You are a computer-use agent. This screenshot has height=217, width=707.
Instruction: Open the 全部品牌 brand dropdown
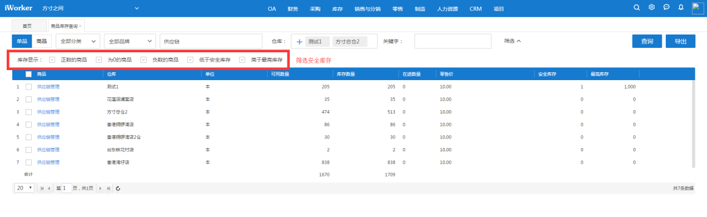(x=130, y=42)
